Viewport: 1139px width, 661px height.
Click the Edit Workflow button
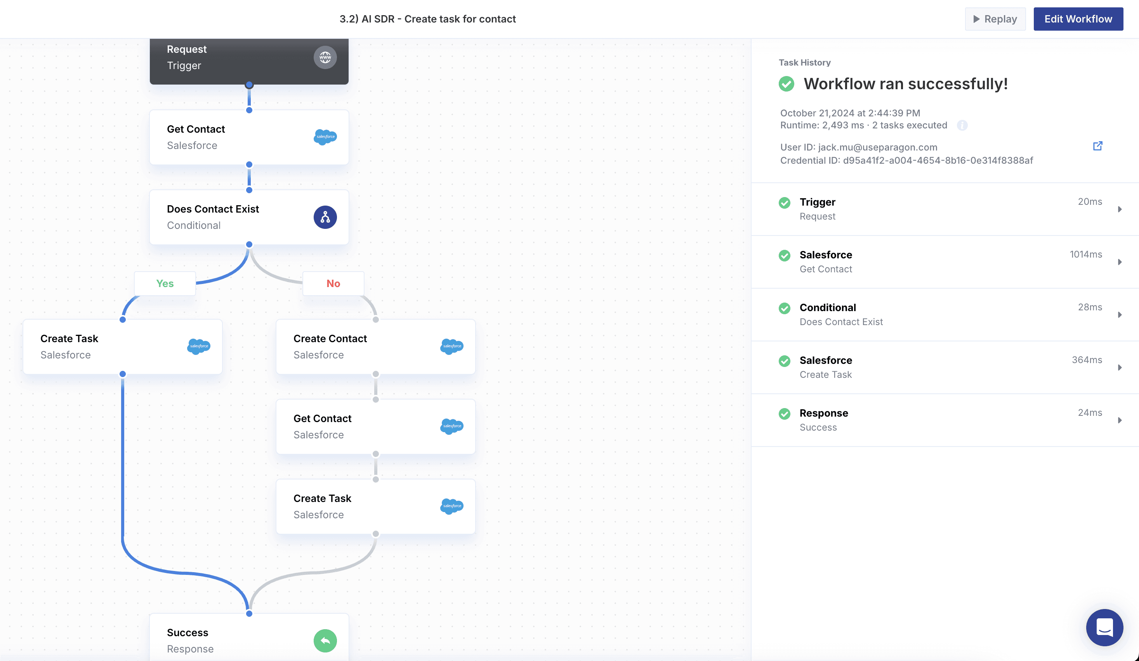click(x=1078, y=19)
